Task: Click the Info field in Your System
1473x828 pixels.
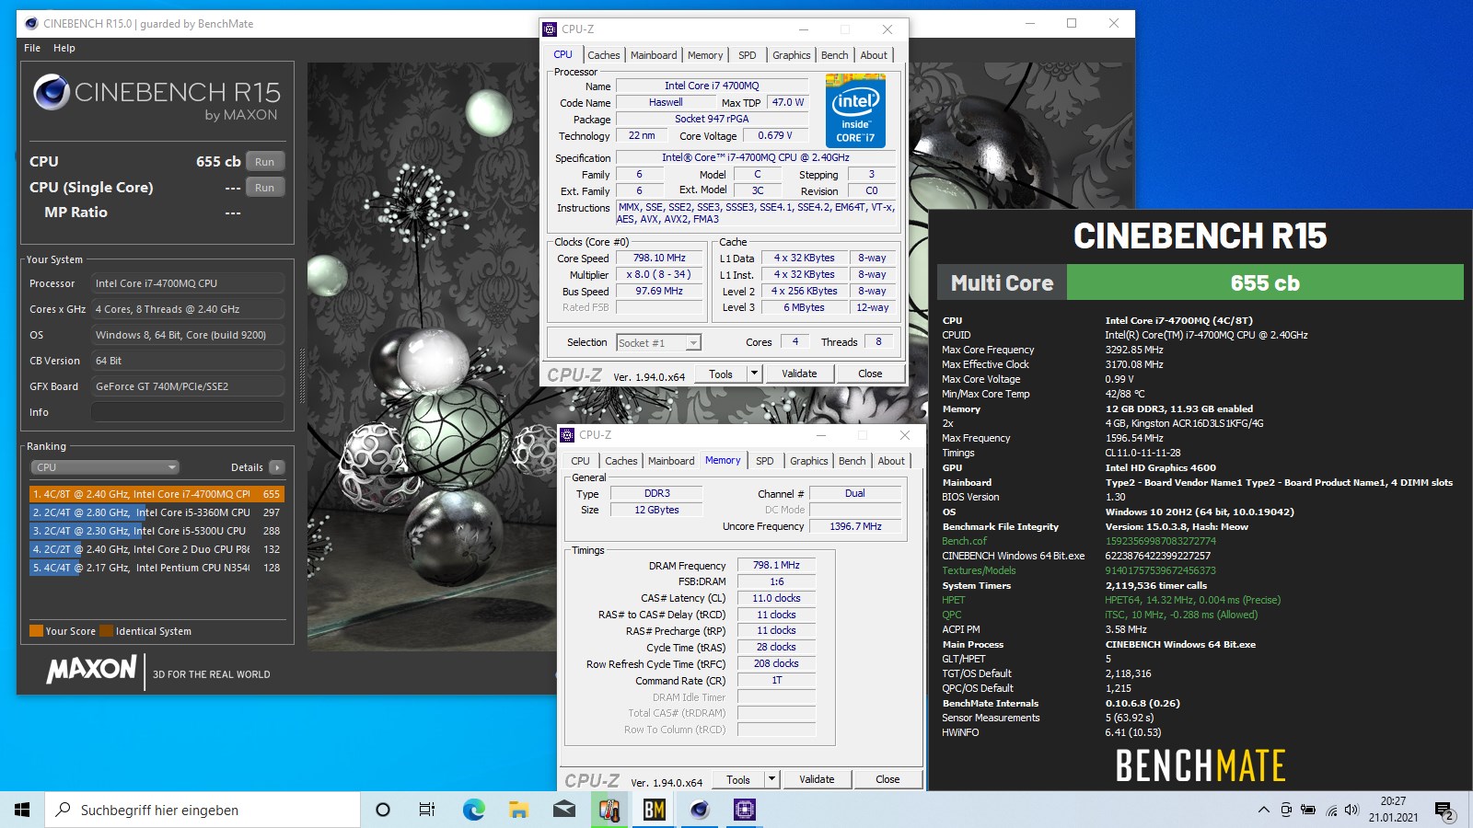Action: tap(188, 412)
